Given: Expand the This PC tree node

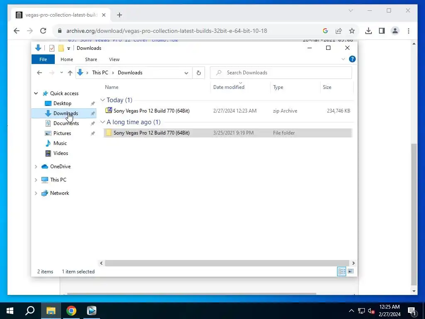Looking at the screenshot, I should point(36,180).
